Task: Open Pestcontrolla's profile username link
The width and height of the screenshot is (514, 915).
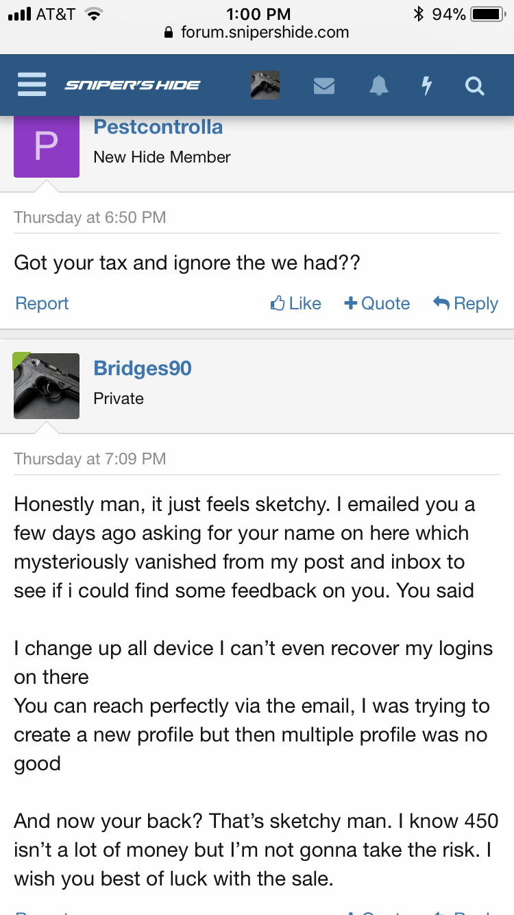Action: (x=158, y=127)
